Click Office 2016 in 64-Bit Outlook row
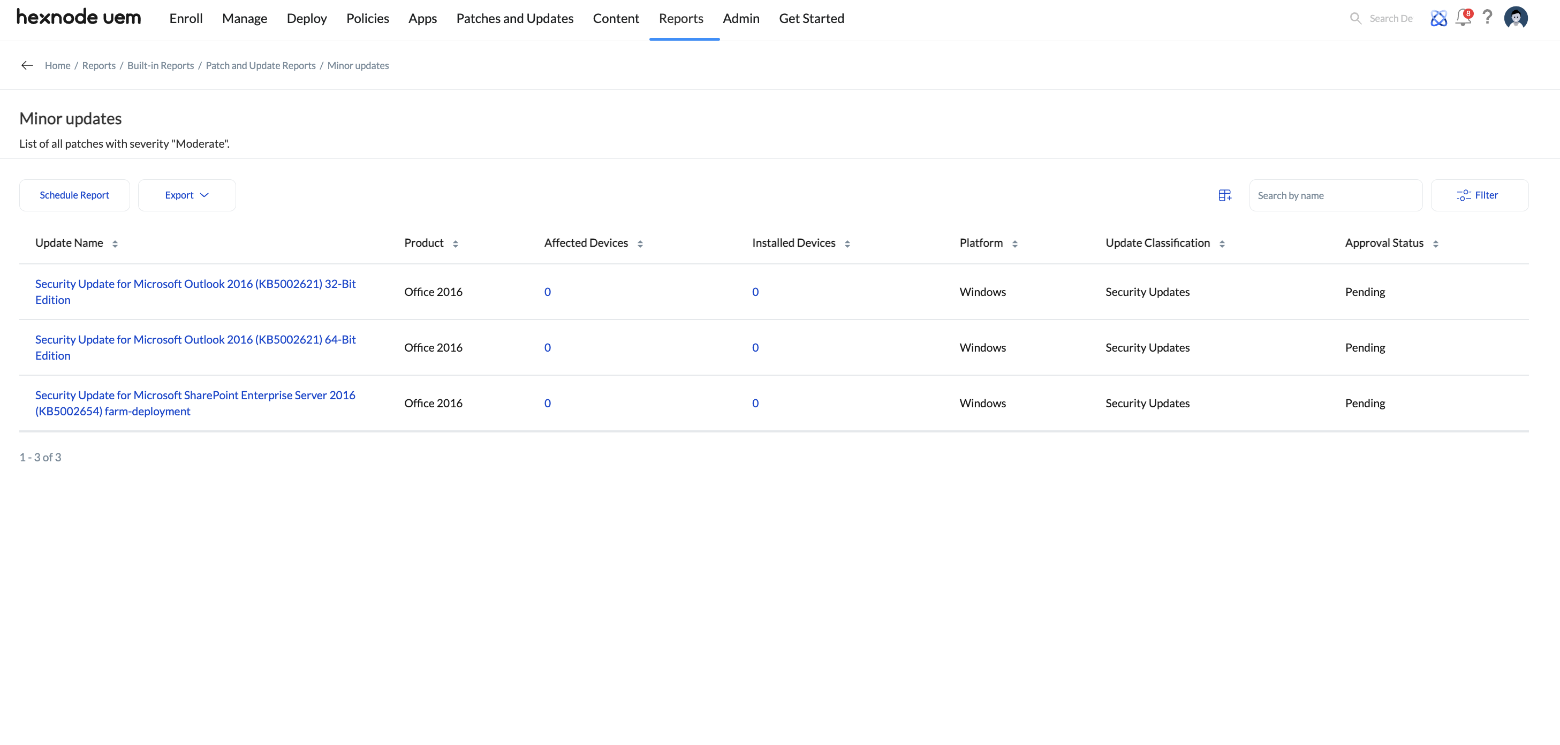This screenshot has width=1560, height=745. 433,347
